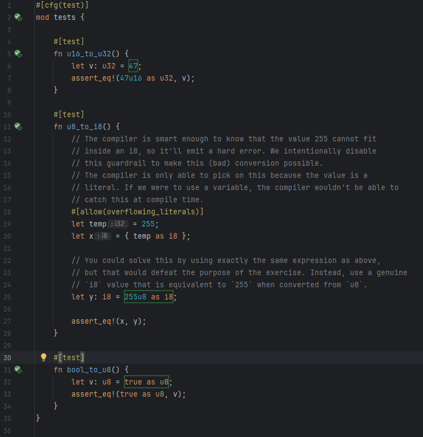423x437 pixels.
Task: Click the bool_to_u8 function name
Action: (x=88, y=370)
